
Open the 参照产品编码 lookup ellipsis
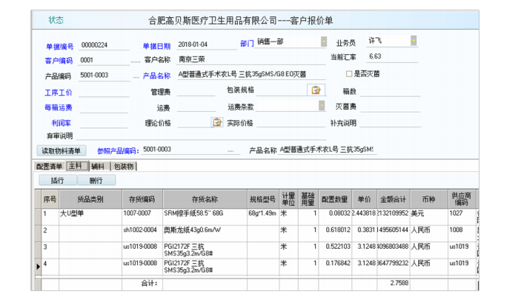click(x=230, y=151)
